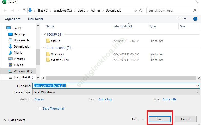The height and width of the screenshot is (125, 201).
Task: Select Desktop in the navigation pane
Action: pyautogui.click(x=19, y=34)
